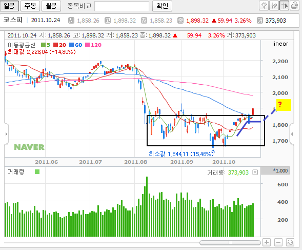Expand the right side panel arrow
The image size is (303, 250).
(292, 134)
